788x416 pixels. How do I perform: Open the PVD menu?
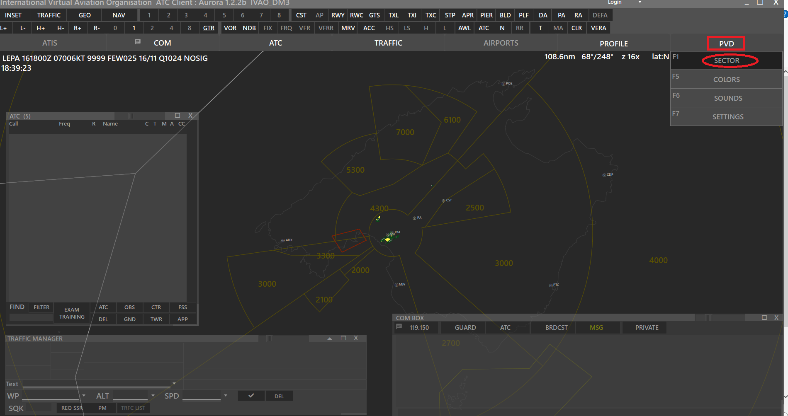(726, 44)
